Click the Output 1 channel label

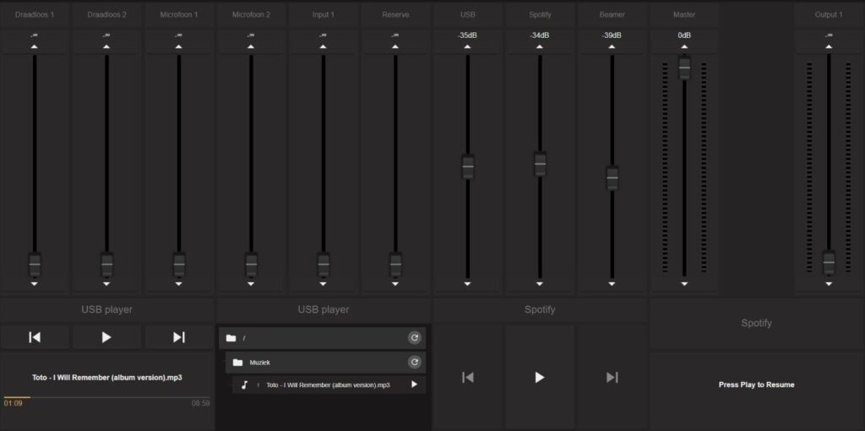click(829, 15)
